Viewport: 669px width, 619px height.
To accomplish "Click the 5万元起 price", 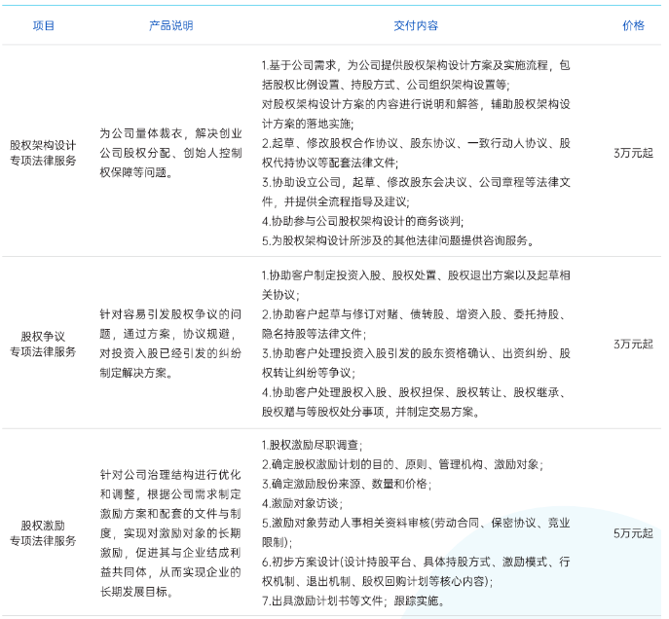I will [633, 532].
